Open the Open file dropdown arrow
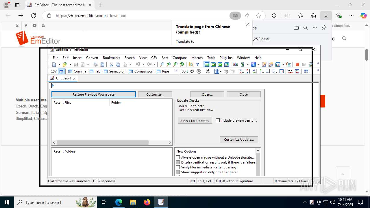 [x=70, y=64]
